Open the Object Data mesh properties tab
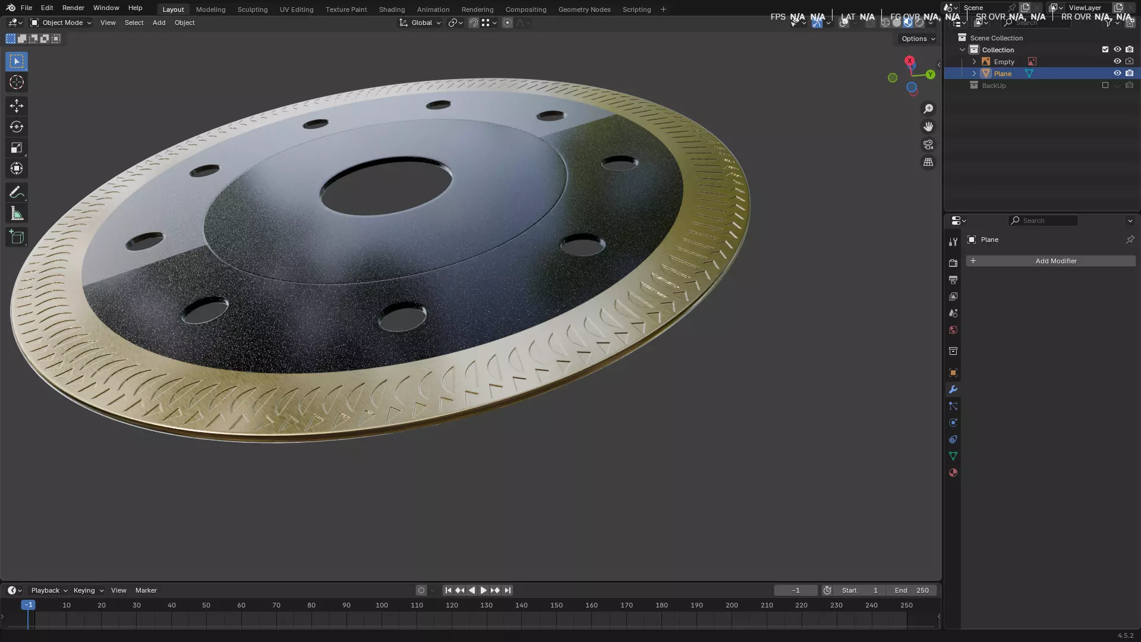 (x=953, y=456)
